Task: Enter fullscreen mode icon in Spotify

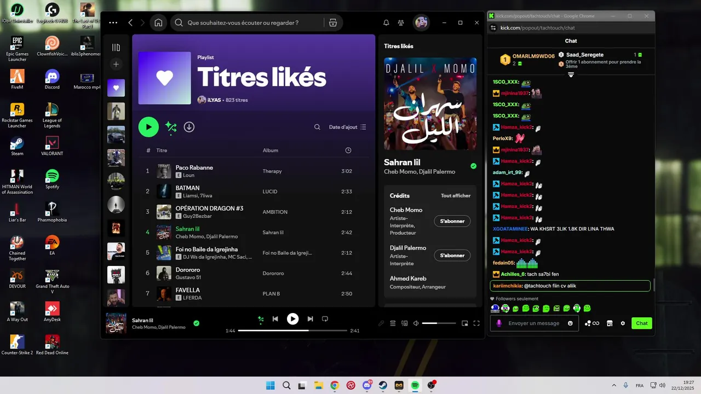Action: click(x=476, y=323)
